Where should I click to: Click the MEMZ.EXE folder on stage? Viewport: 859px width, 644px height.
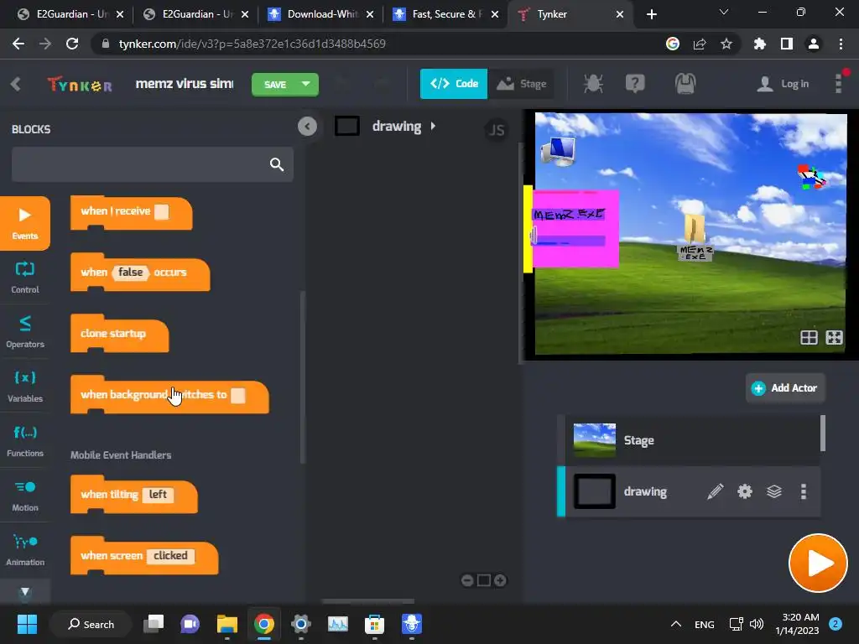tap(695, 236)
